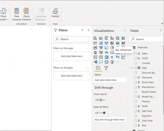Open the Format paint roller tab
This screenshot has width=164, height=131.
coord(106,68)
